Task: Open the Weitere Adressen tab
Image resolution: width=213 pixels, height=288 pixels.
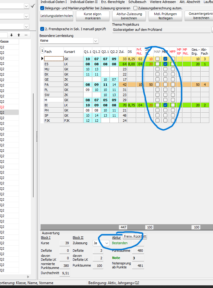Action: point(163,2)
